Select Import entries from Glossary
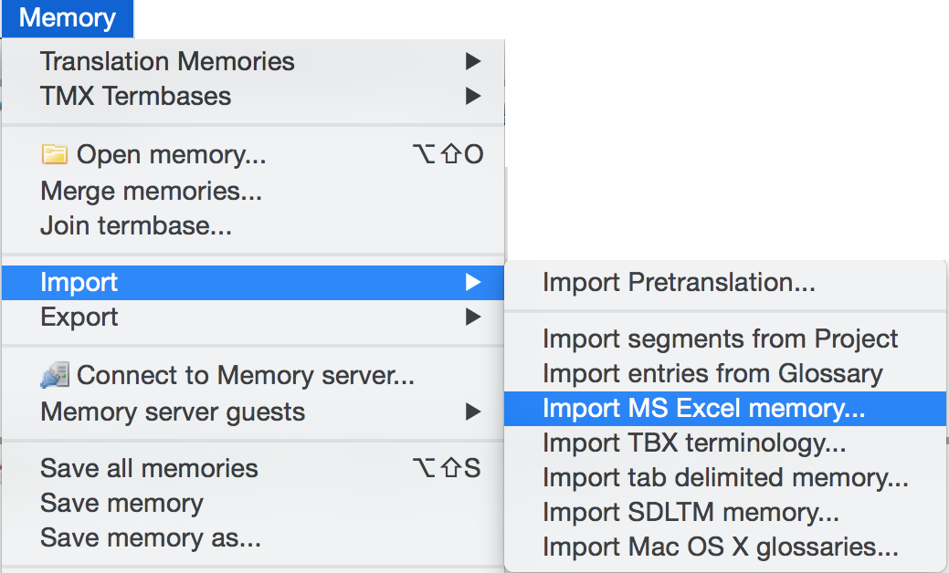The image size is (949, 573). pyautogui.click(x=712, y=373)
